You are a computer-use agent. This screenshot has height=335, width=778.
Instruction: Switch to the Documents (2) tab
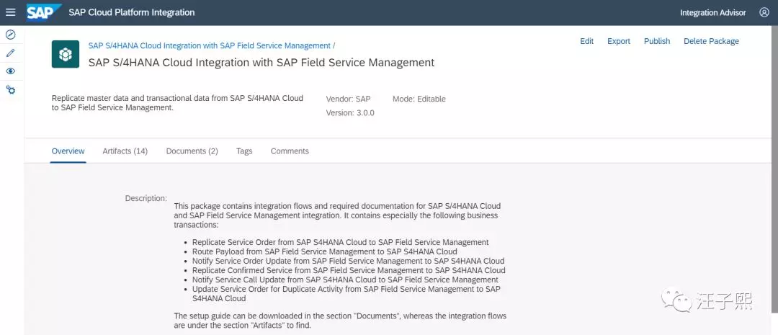(192, 151)
